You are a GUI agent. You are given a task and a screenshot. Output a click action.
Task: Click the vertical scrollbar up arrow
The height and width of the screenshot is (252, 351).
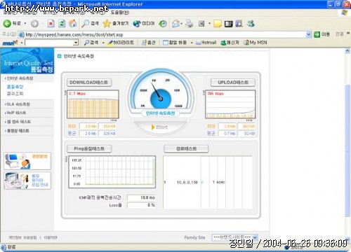(347, 51)
